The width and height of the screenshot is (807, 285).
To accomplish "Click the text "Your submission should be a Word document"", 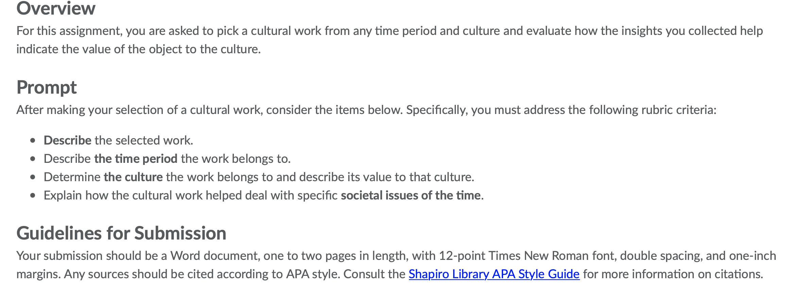I will point(137,255).
